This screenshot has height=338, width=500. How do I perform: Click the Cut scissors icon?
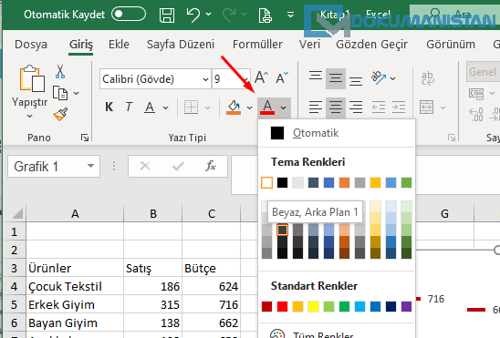point(60,71)
